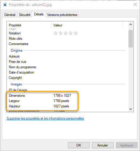Set Notation rating to two stars
The image size is (140, 151).
click(61, 33)
